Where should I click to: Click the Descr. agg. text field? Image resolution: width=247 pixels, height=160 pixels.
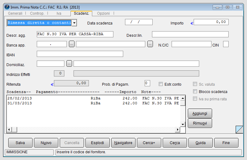pos(75,34)
